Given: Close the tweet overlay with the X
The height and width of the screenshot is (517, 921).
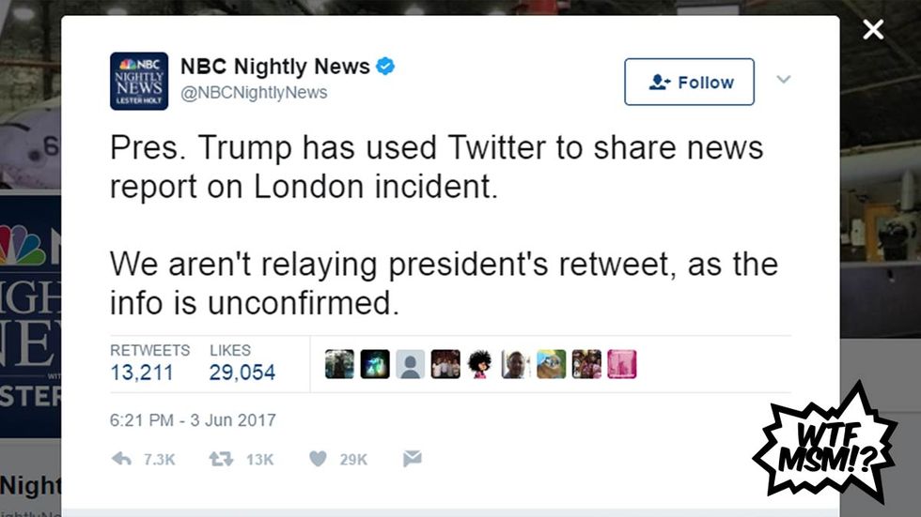Looking at the screenshot, I should pos(873,30).
